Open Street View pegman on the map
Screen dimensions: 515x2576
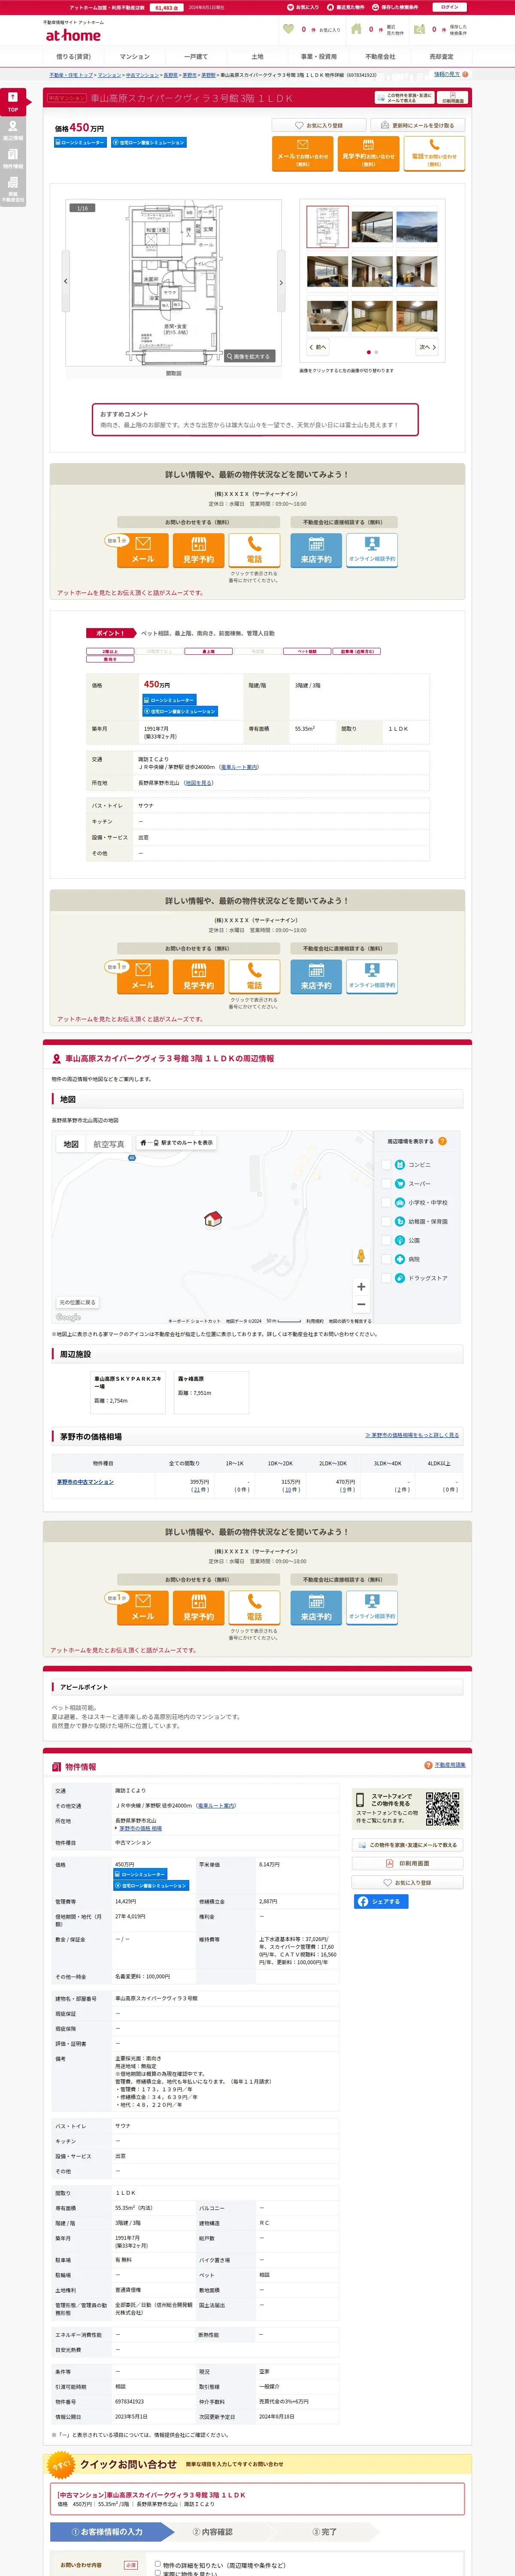(x=361, y=1255)
